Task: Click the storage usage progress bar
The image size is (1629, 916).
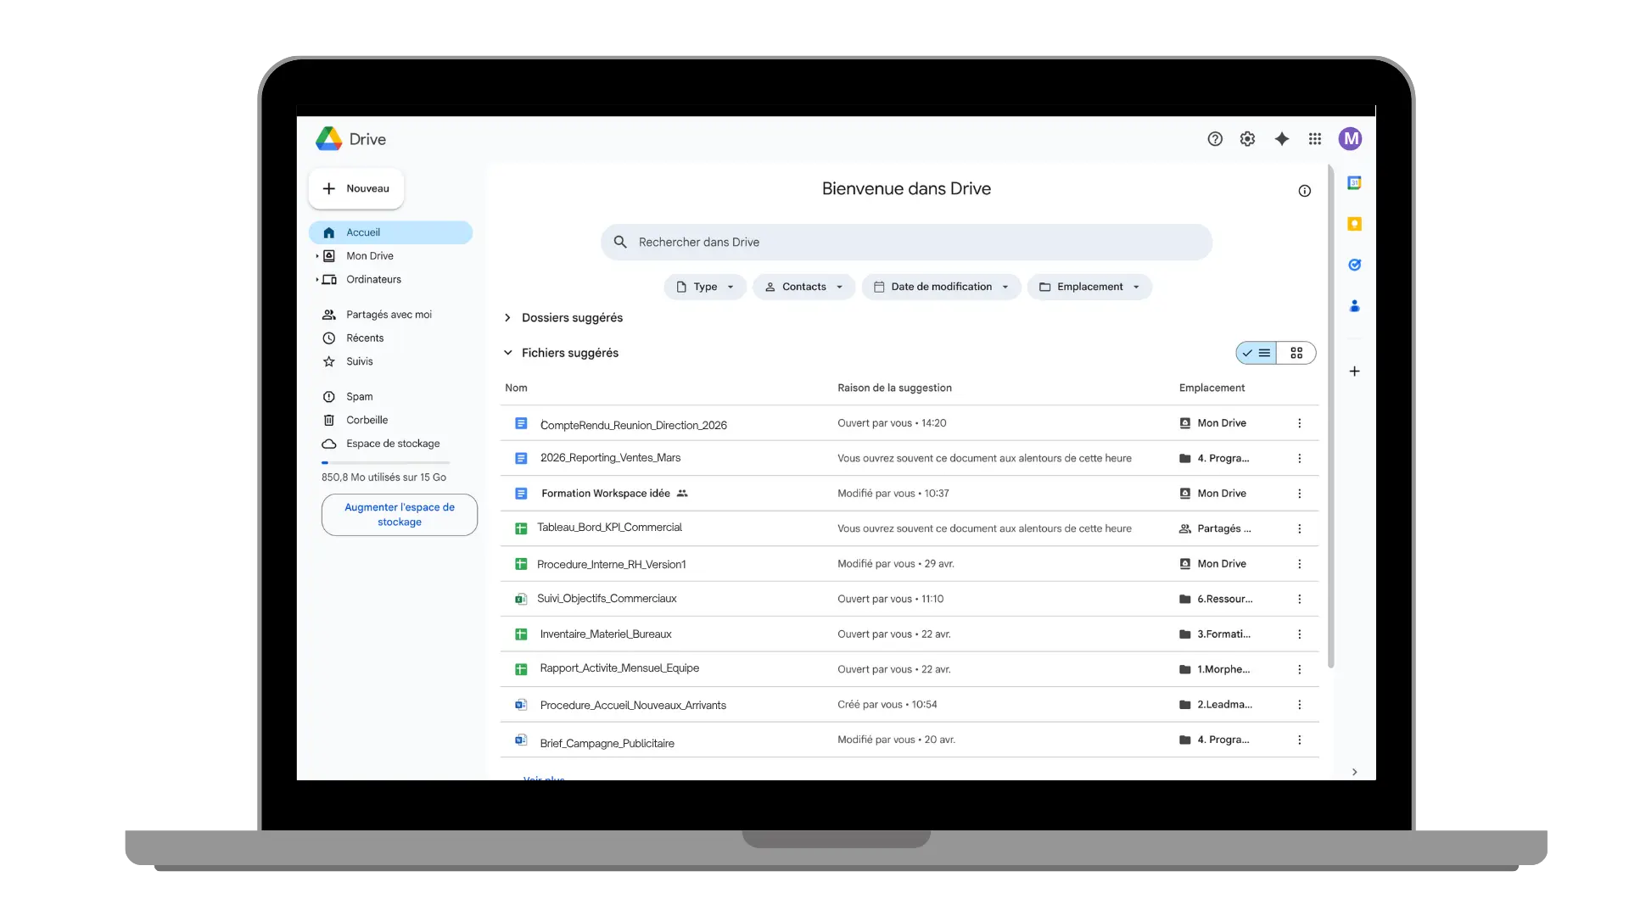Action: pos(385,463)
